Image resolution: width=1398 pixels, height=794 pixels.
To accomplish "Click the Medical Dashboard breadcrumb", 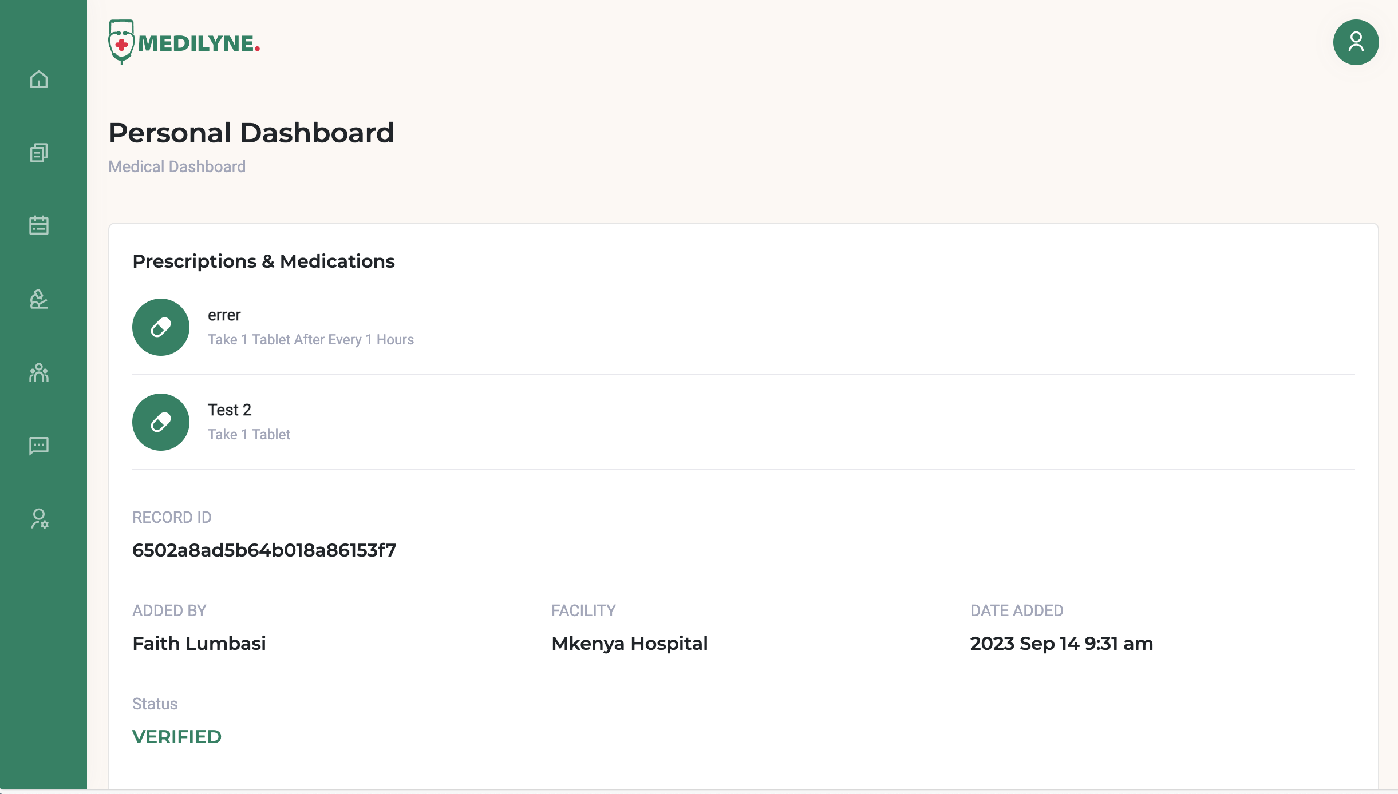I will pyautogui.click(x=177, y=166).
